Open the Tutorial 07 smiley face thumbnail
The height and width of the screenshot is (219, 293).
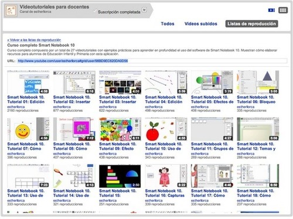click(28, 129)
